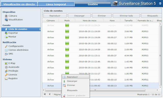The height and width of the screenshot is (98, 163).
Task: Click green download arrow in context menu
Action: [x=64, y=81]
